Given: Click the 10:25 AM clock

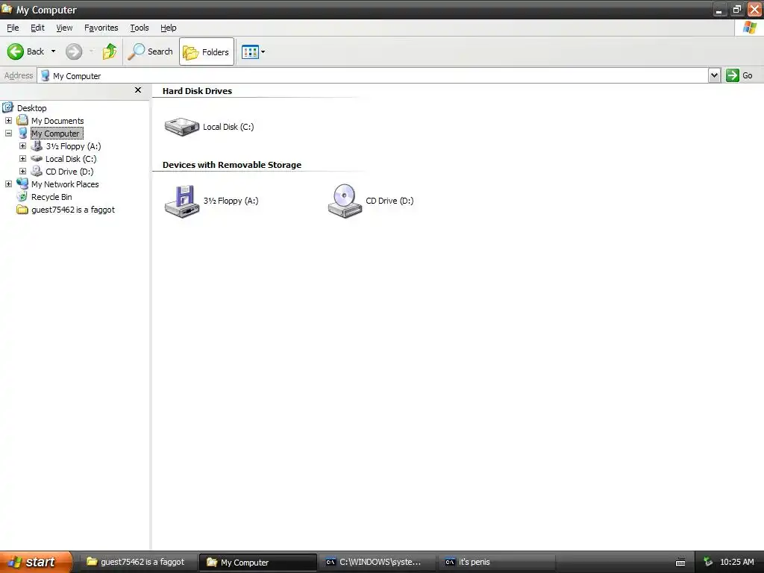Looking at the screenshot, I should click(x=736, y=562).
